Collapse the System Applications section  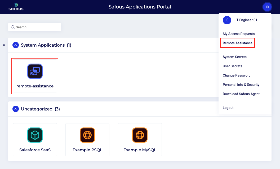(x=16, y=45)
